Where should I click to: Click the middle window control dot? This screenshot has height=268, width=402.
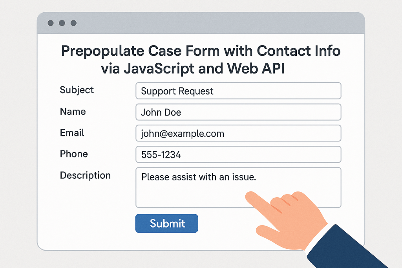pos(62,23)
